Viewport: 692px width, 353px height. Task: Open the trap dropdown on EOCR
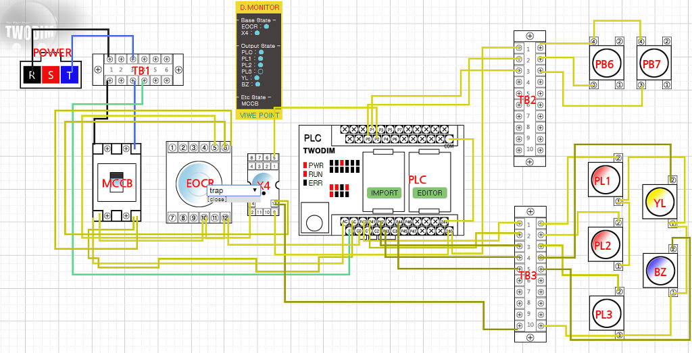[233, 190]
